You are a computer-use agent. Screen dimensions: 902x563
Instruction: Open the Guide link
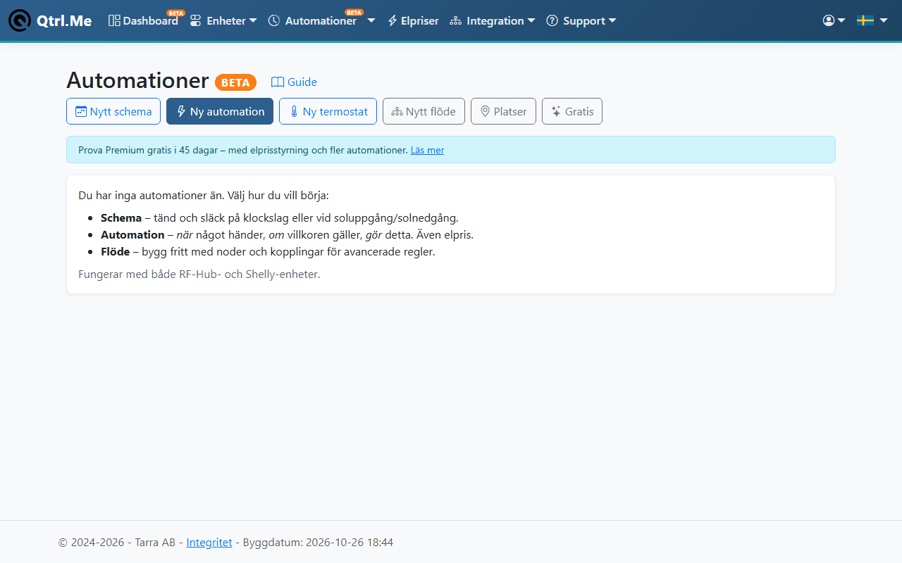(294, 82)
